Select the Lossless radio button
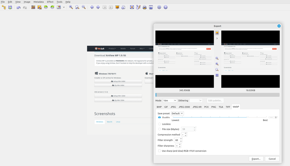 (159, 124)
